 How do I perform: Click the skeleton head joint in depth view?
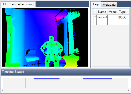click(x=51, y=38)
